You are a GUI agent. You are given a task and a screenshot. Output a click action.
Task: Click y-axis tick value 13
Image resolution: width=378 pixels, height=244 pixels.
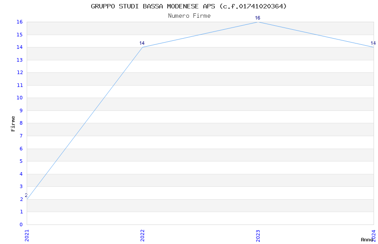[20, 60]
